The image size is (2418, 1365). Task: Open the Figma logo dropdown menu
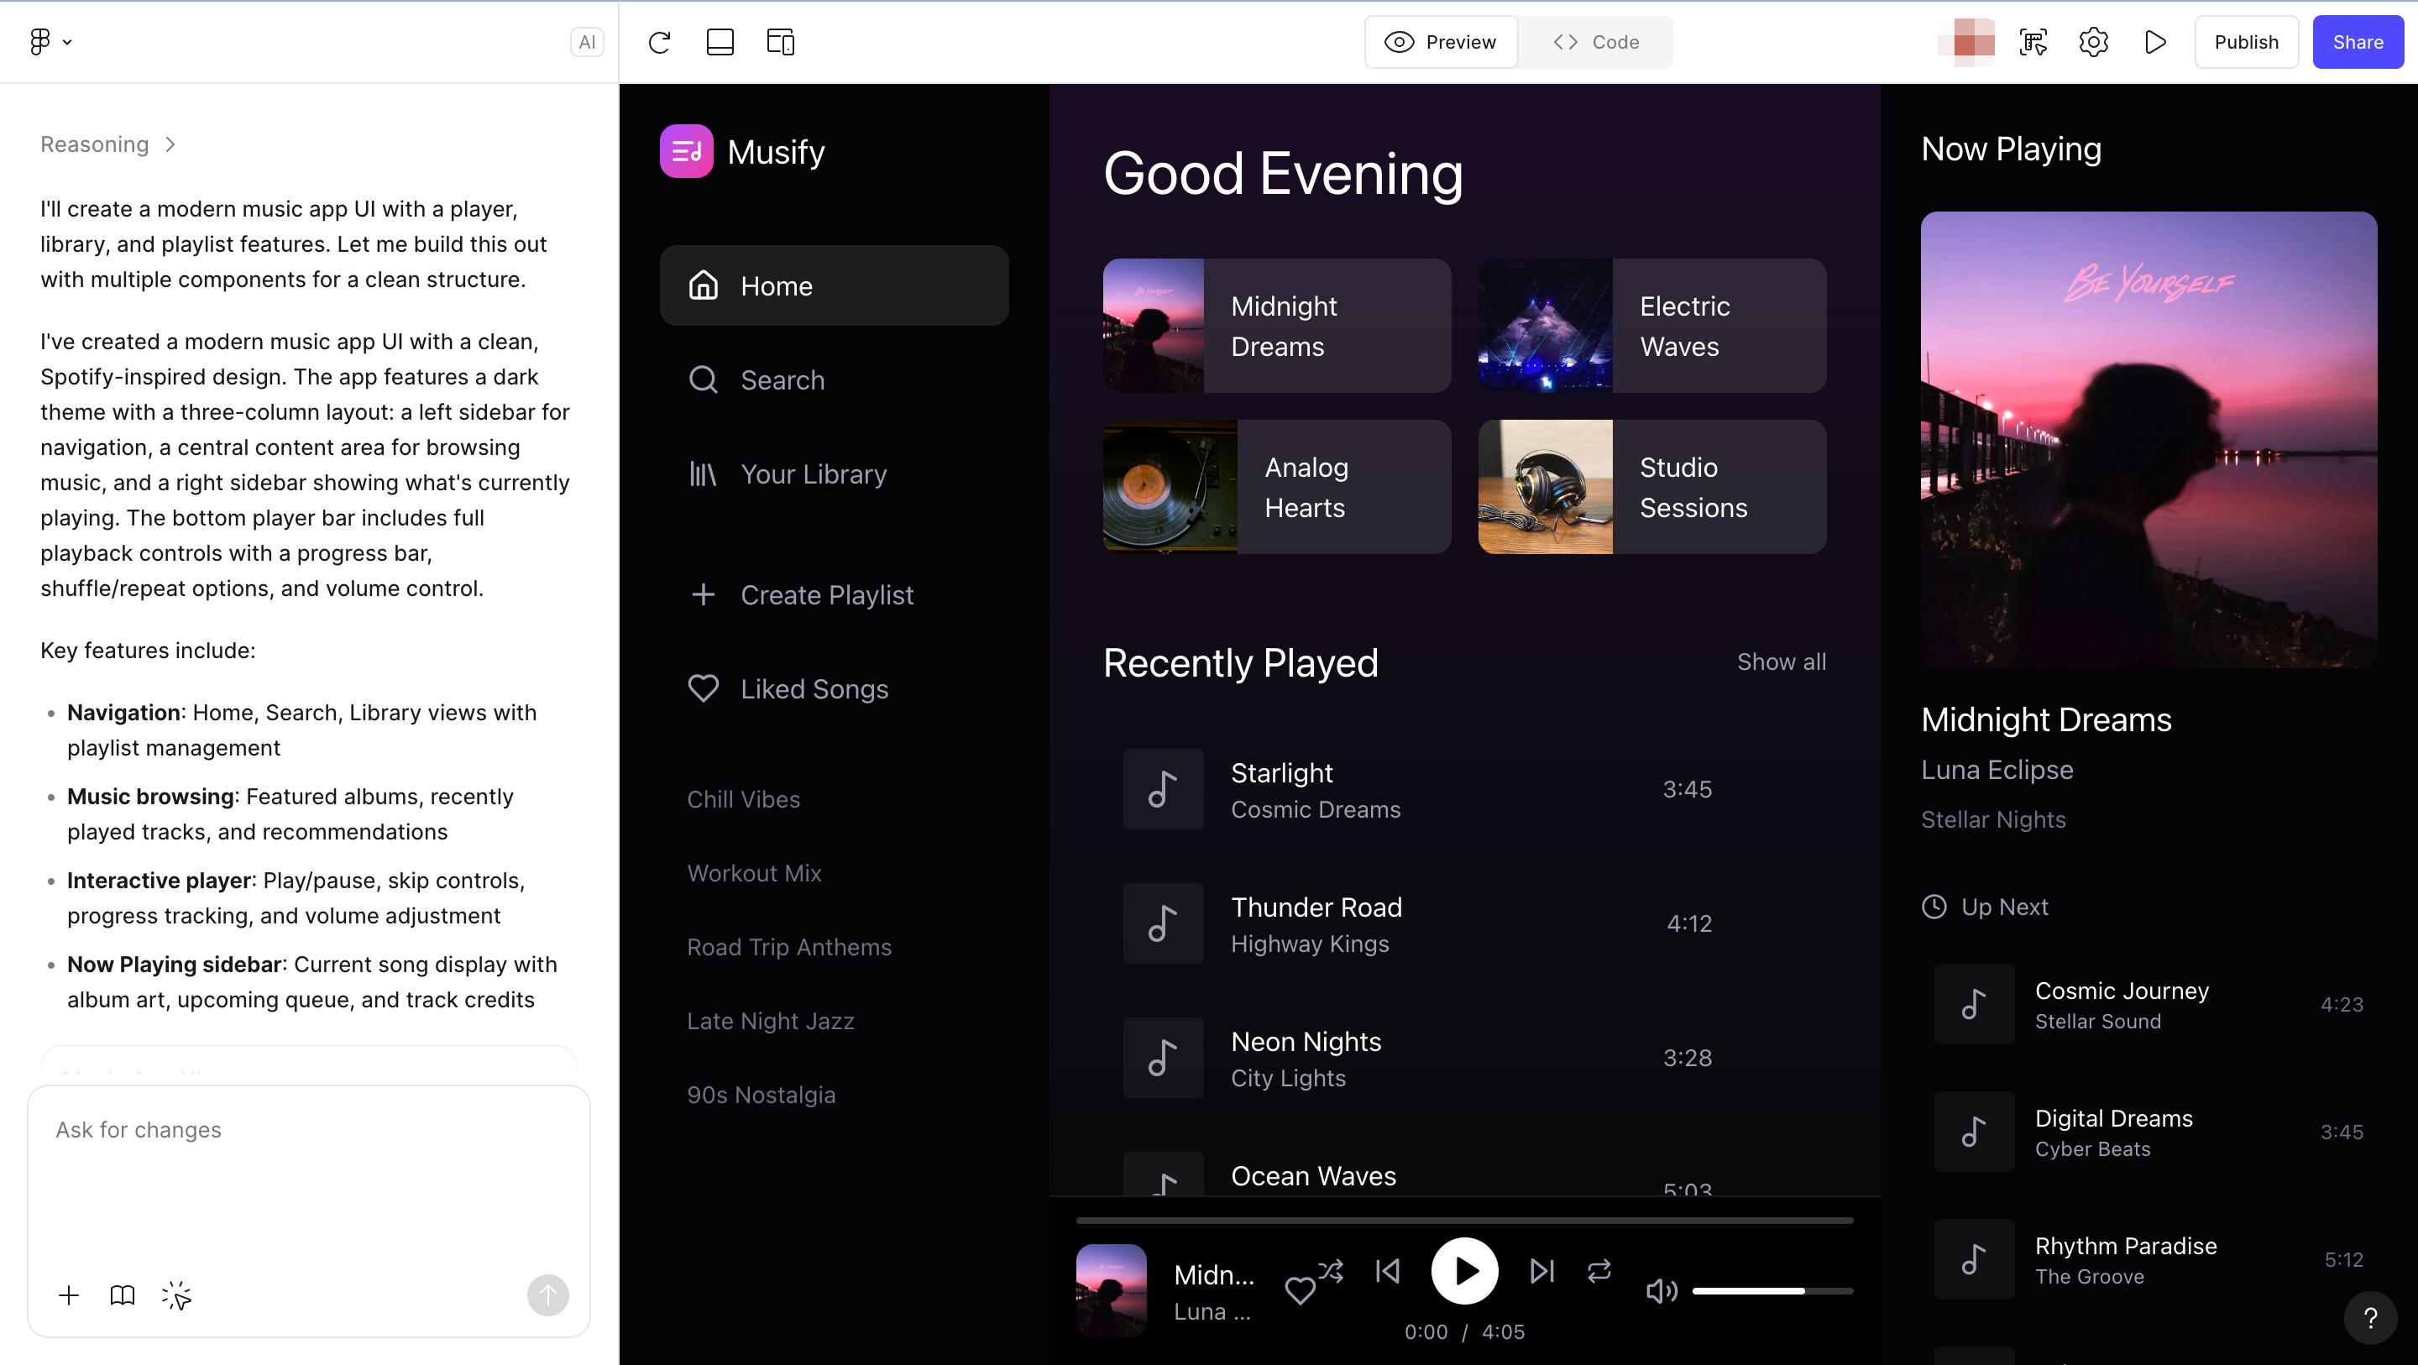pyautogui.click(x=50, y=42)
